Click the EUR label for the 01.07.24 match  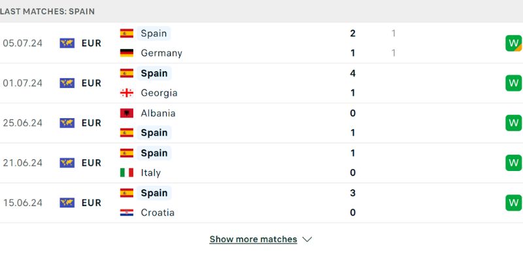point(92,83)
